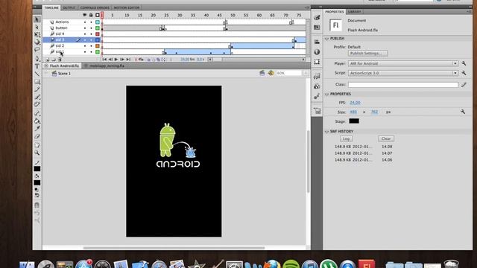Collapse the PUBLISH section
The image size is (477, 268).
point(327,39)
